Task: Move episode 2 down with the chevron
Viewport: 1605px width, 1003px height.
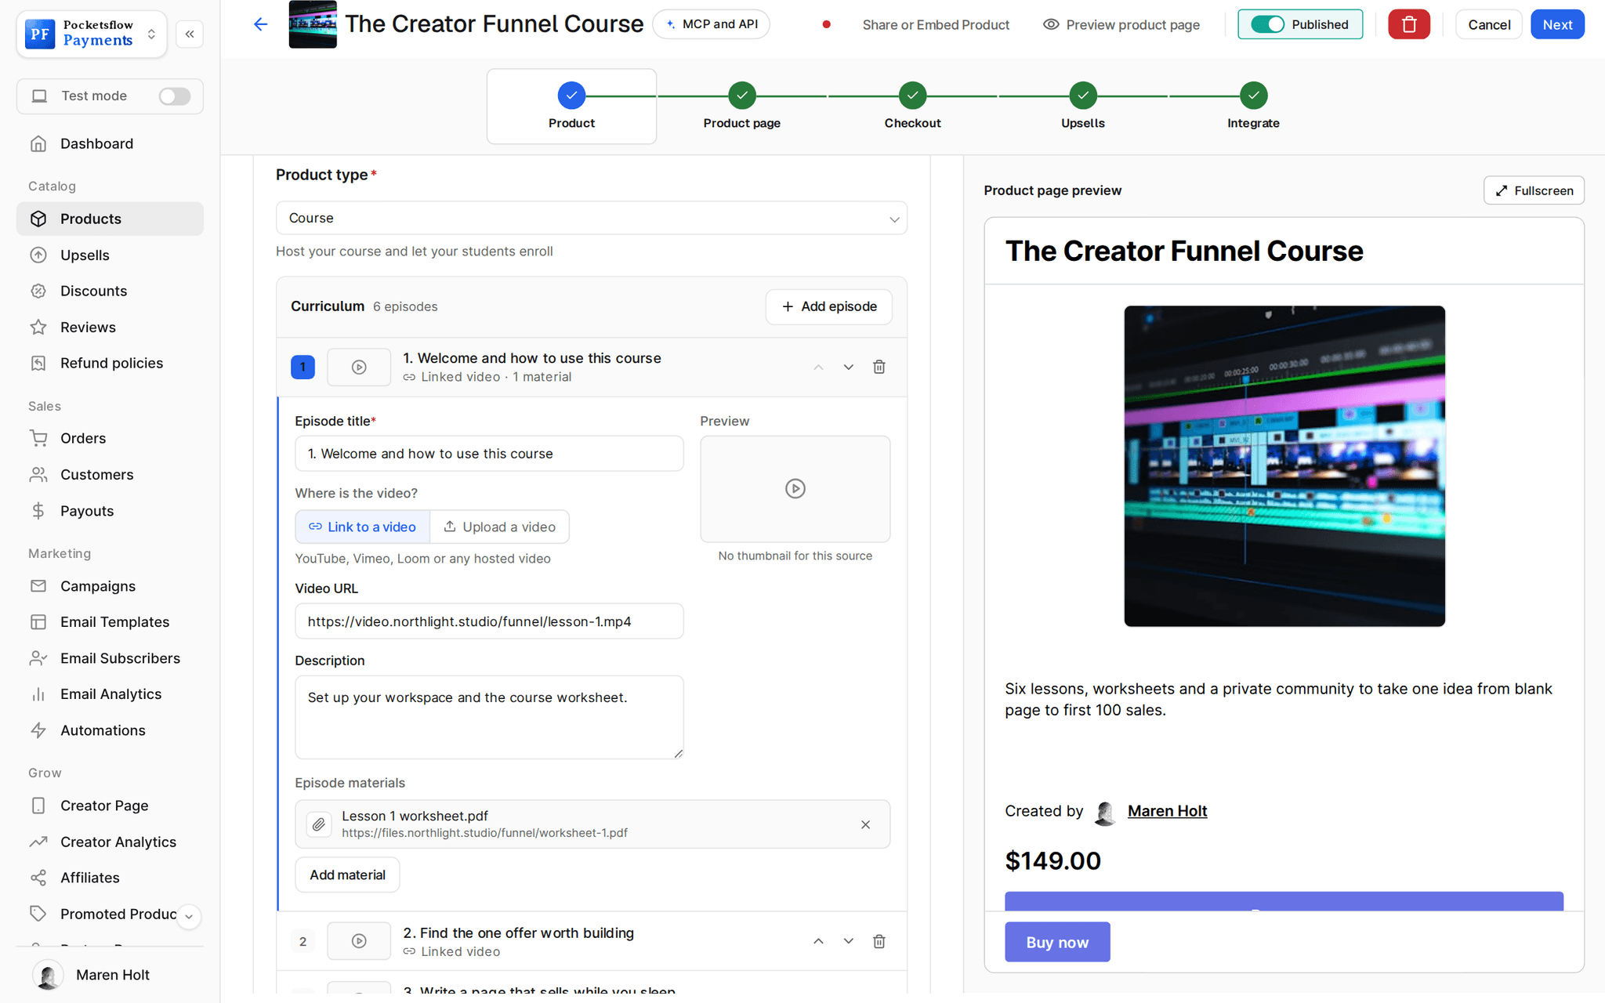Action: coord(848,941)
